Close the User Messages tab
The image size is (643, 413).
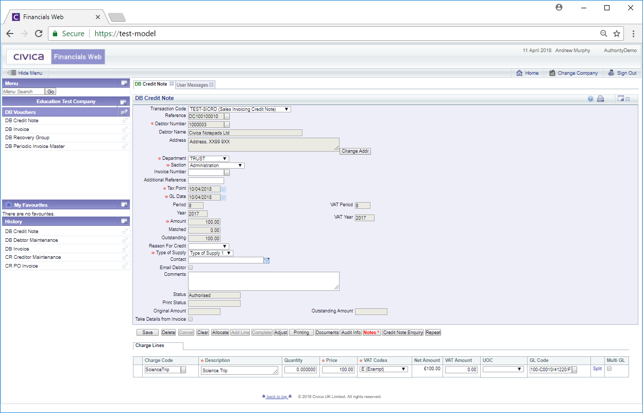(x=211, y=85)
